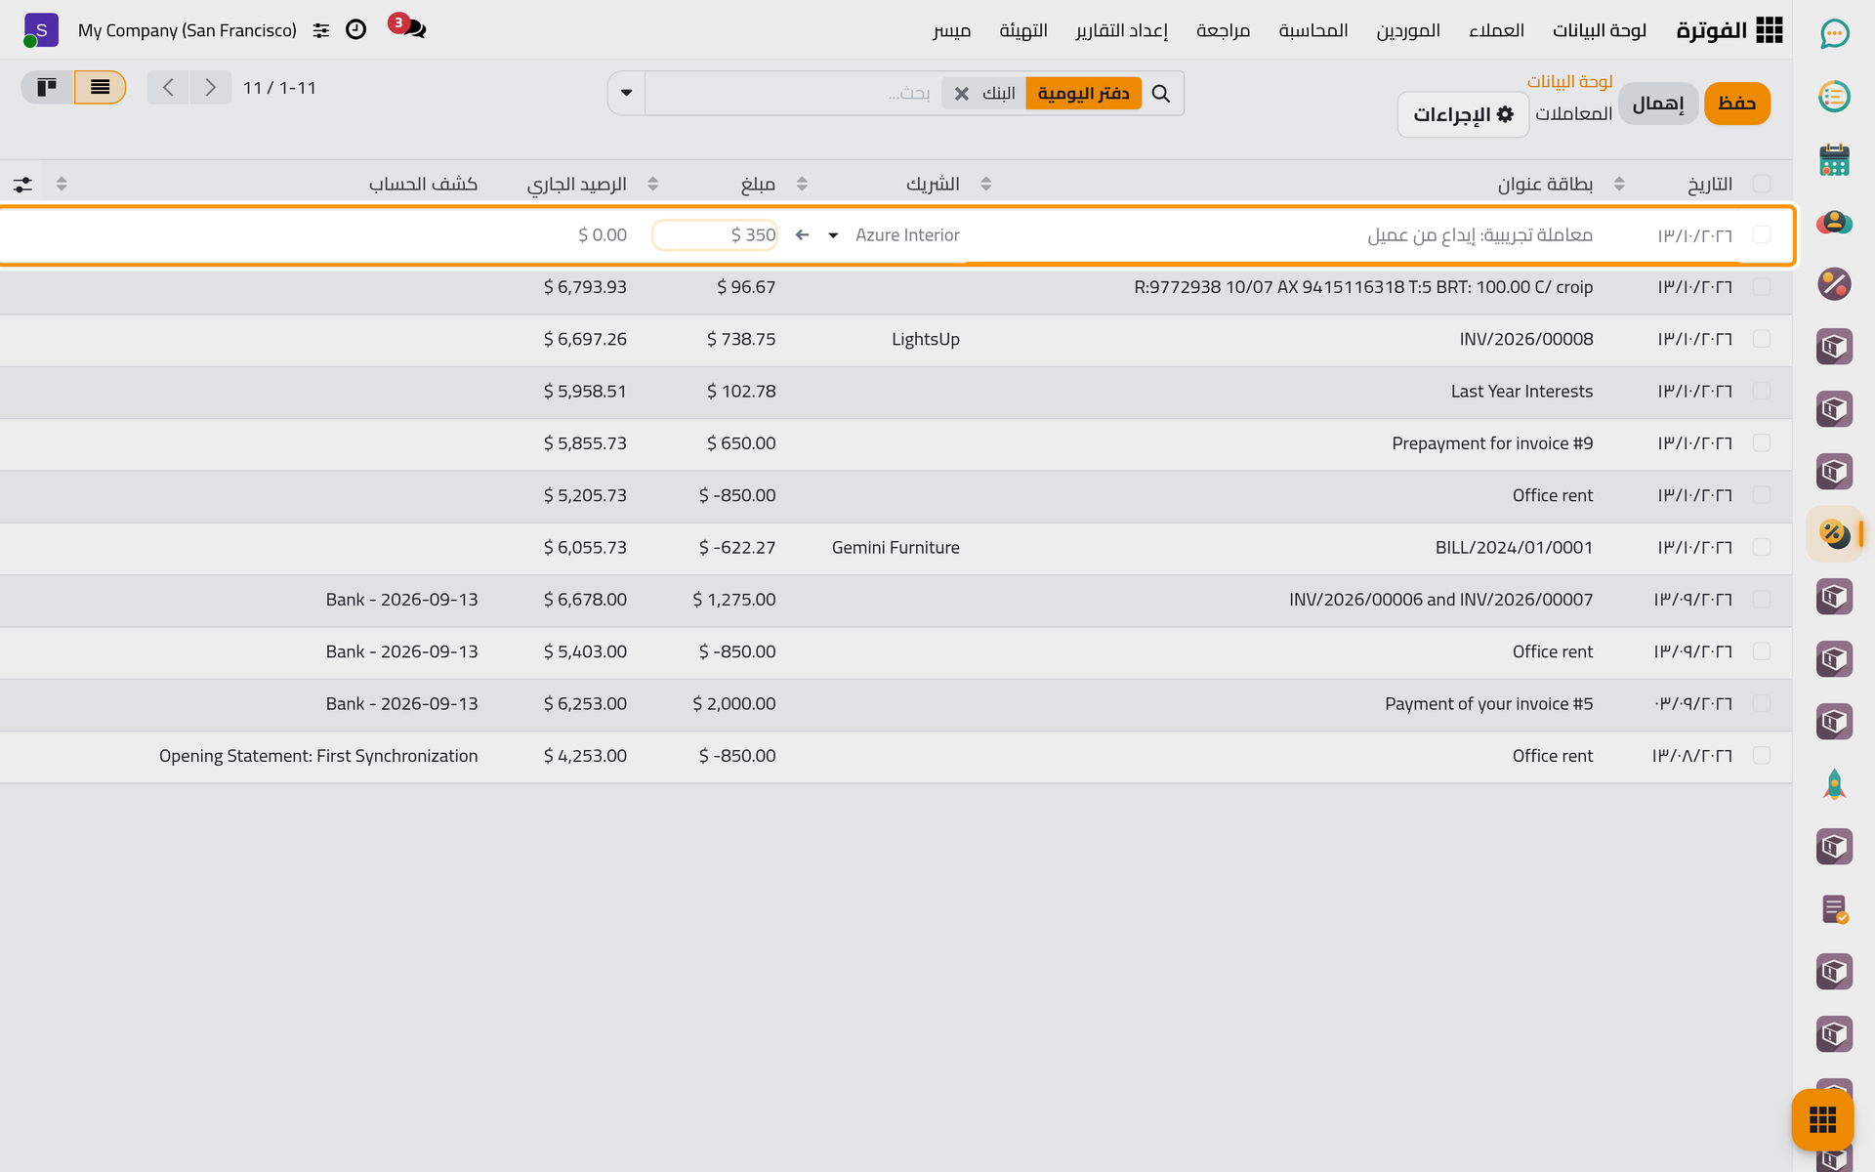Click the إهمال discard button
Image resolution: width=1875 pixels, height=1172 pixels.
coord(1658,104)
